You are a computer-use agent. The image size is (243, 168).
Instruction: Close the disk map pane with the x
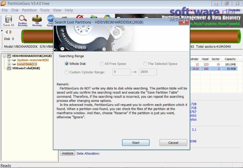pyautogui.click(x=2, y=31)
